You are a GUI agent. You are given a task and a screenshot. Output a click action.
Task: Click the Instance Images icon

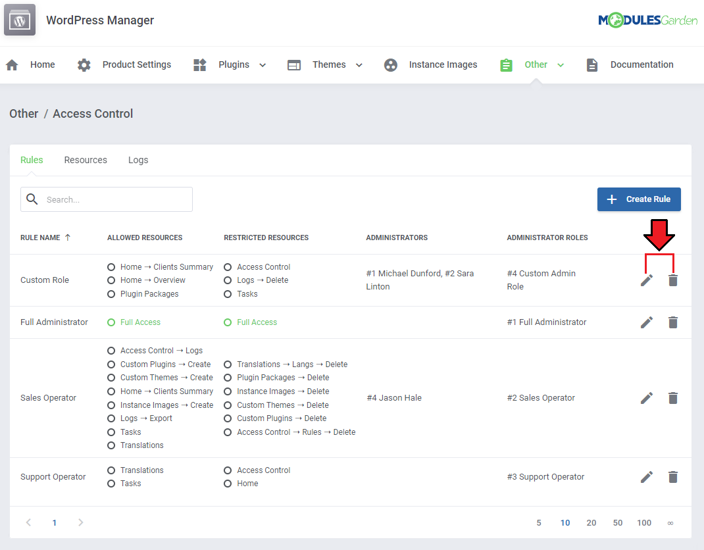coord(391,65)
